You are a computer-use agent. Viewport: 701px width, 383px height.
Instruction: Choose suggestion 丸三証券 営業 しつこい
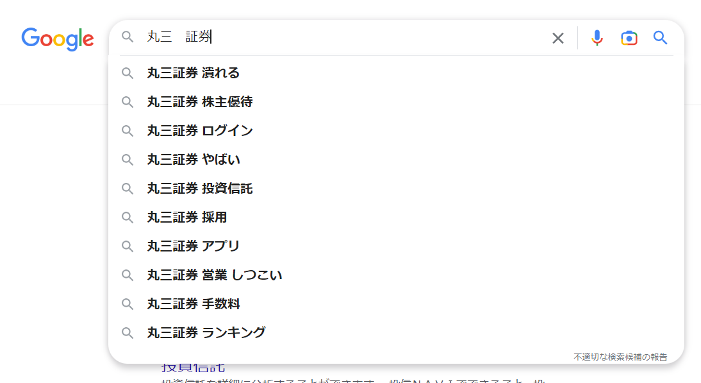(x=396, y=275)
